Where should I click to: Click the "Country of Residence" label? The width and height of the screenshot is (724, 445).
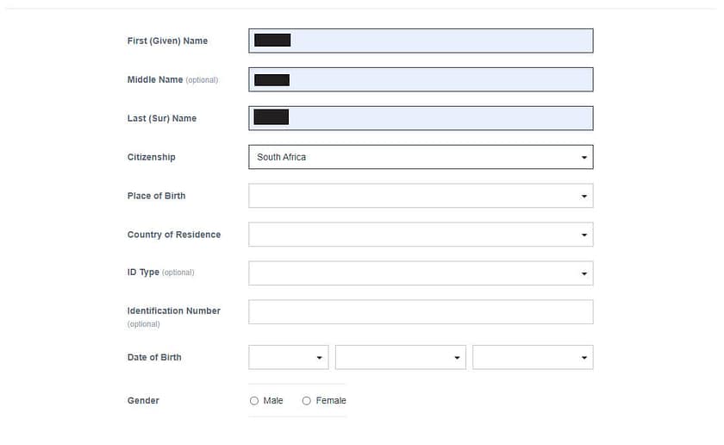pos(173,235)
